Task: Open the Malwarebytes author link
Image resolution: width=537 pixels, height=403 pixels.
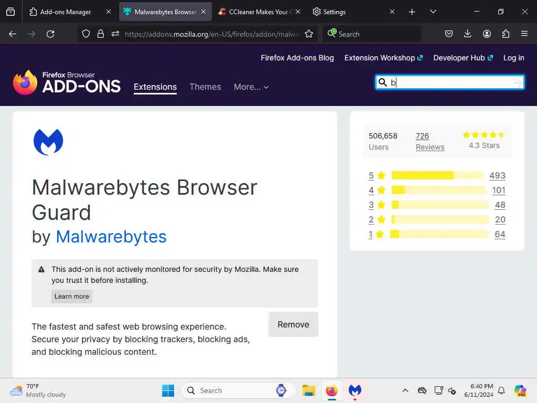Action: point(111,237)
